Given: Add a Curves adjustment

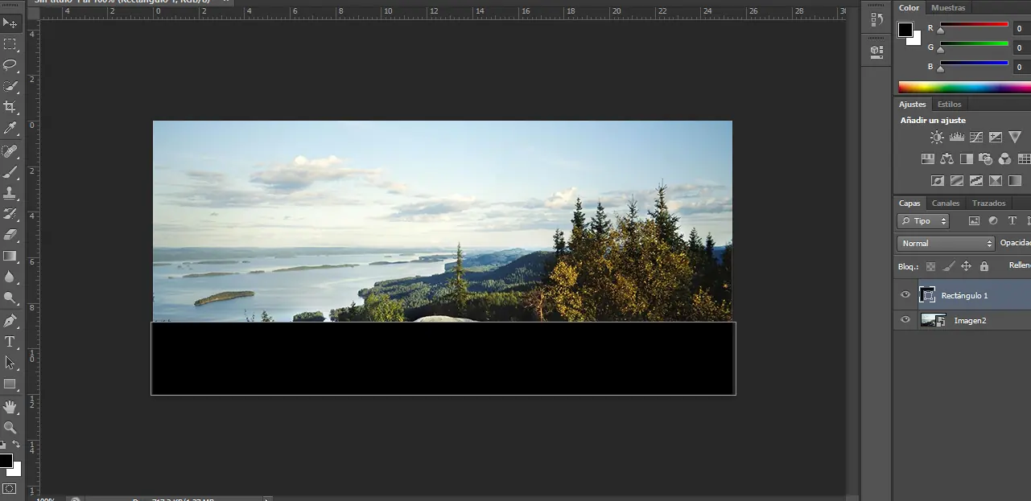Looking at the screenshot, I should (976, 138).
